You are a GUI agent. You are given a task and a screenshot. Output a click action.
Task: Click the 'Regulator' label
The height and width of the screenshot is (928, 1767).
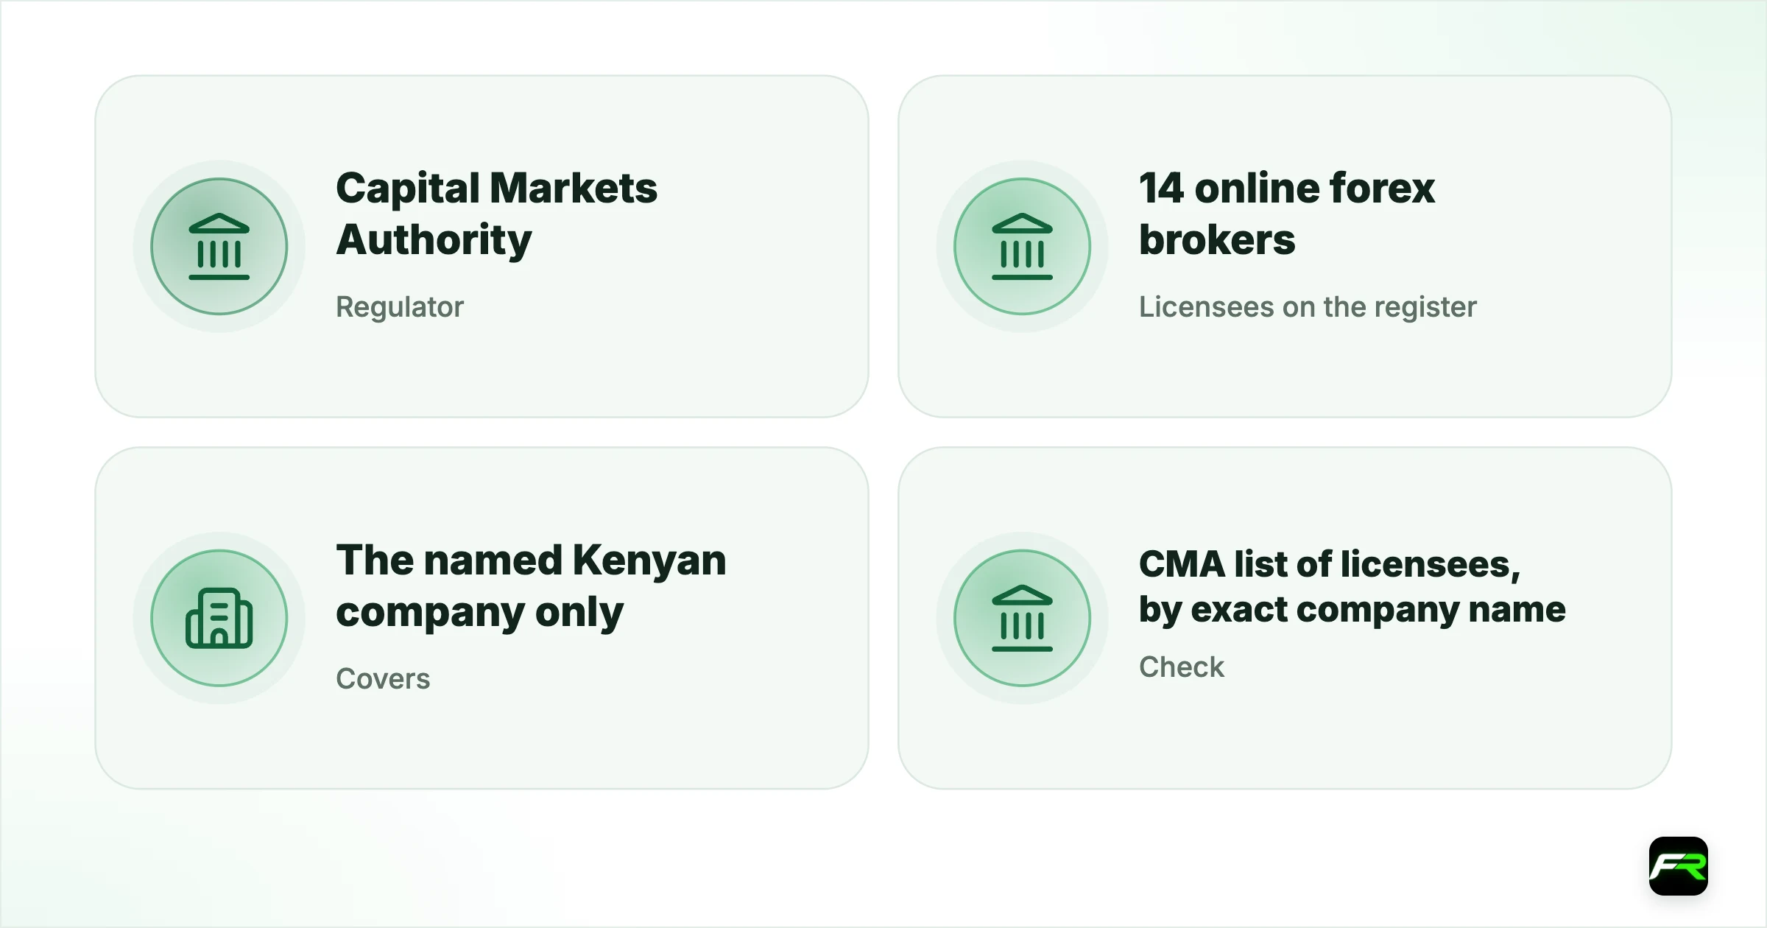point(400,307)
